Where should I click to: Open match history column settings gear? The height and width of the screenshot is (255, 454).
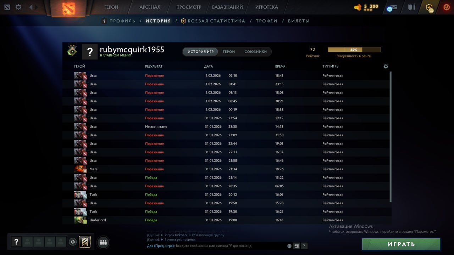pos(386,66)
